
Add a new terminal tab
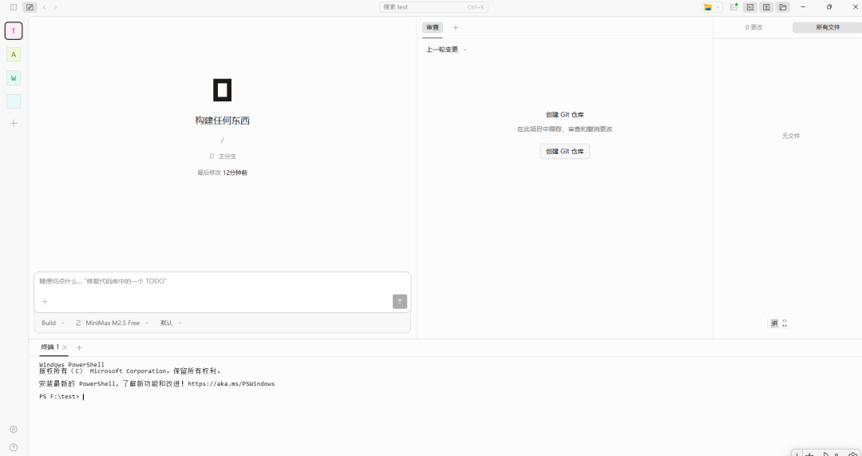pyautogui.click(x=79, y=347)
